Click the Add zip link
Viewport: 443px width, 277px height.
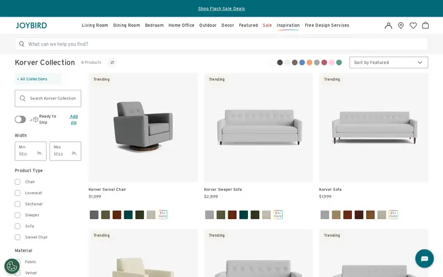coord(73,119)
